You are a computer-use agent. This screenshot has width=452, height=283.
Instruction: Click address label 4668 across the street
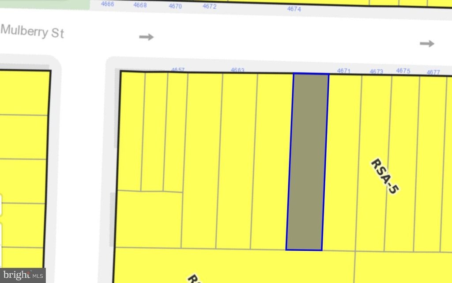[140, 5]
